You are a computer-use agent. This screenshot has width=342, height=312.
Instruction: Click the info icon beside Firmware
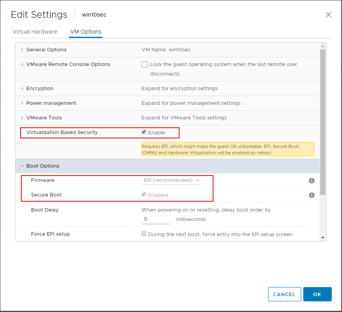(x=312, y=180)
